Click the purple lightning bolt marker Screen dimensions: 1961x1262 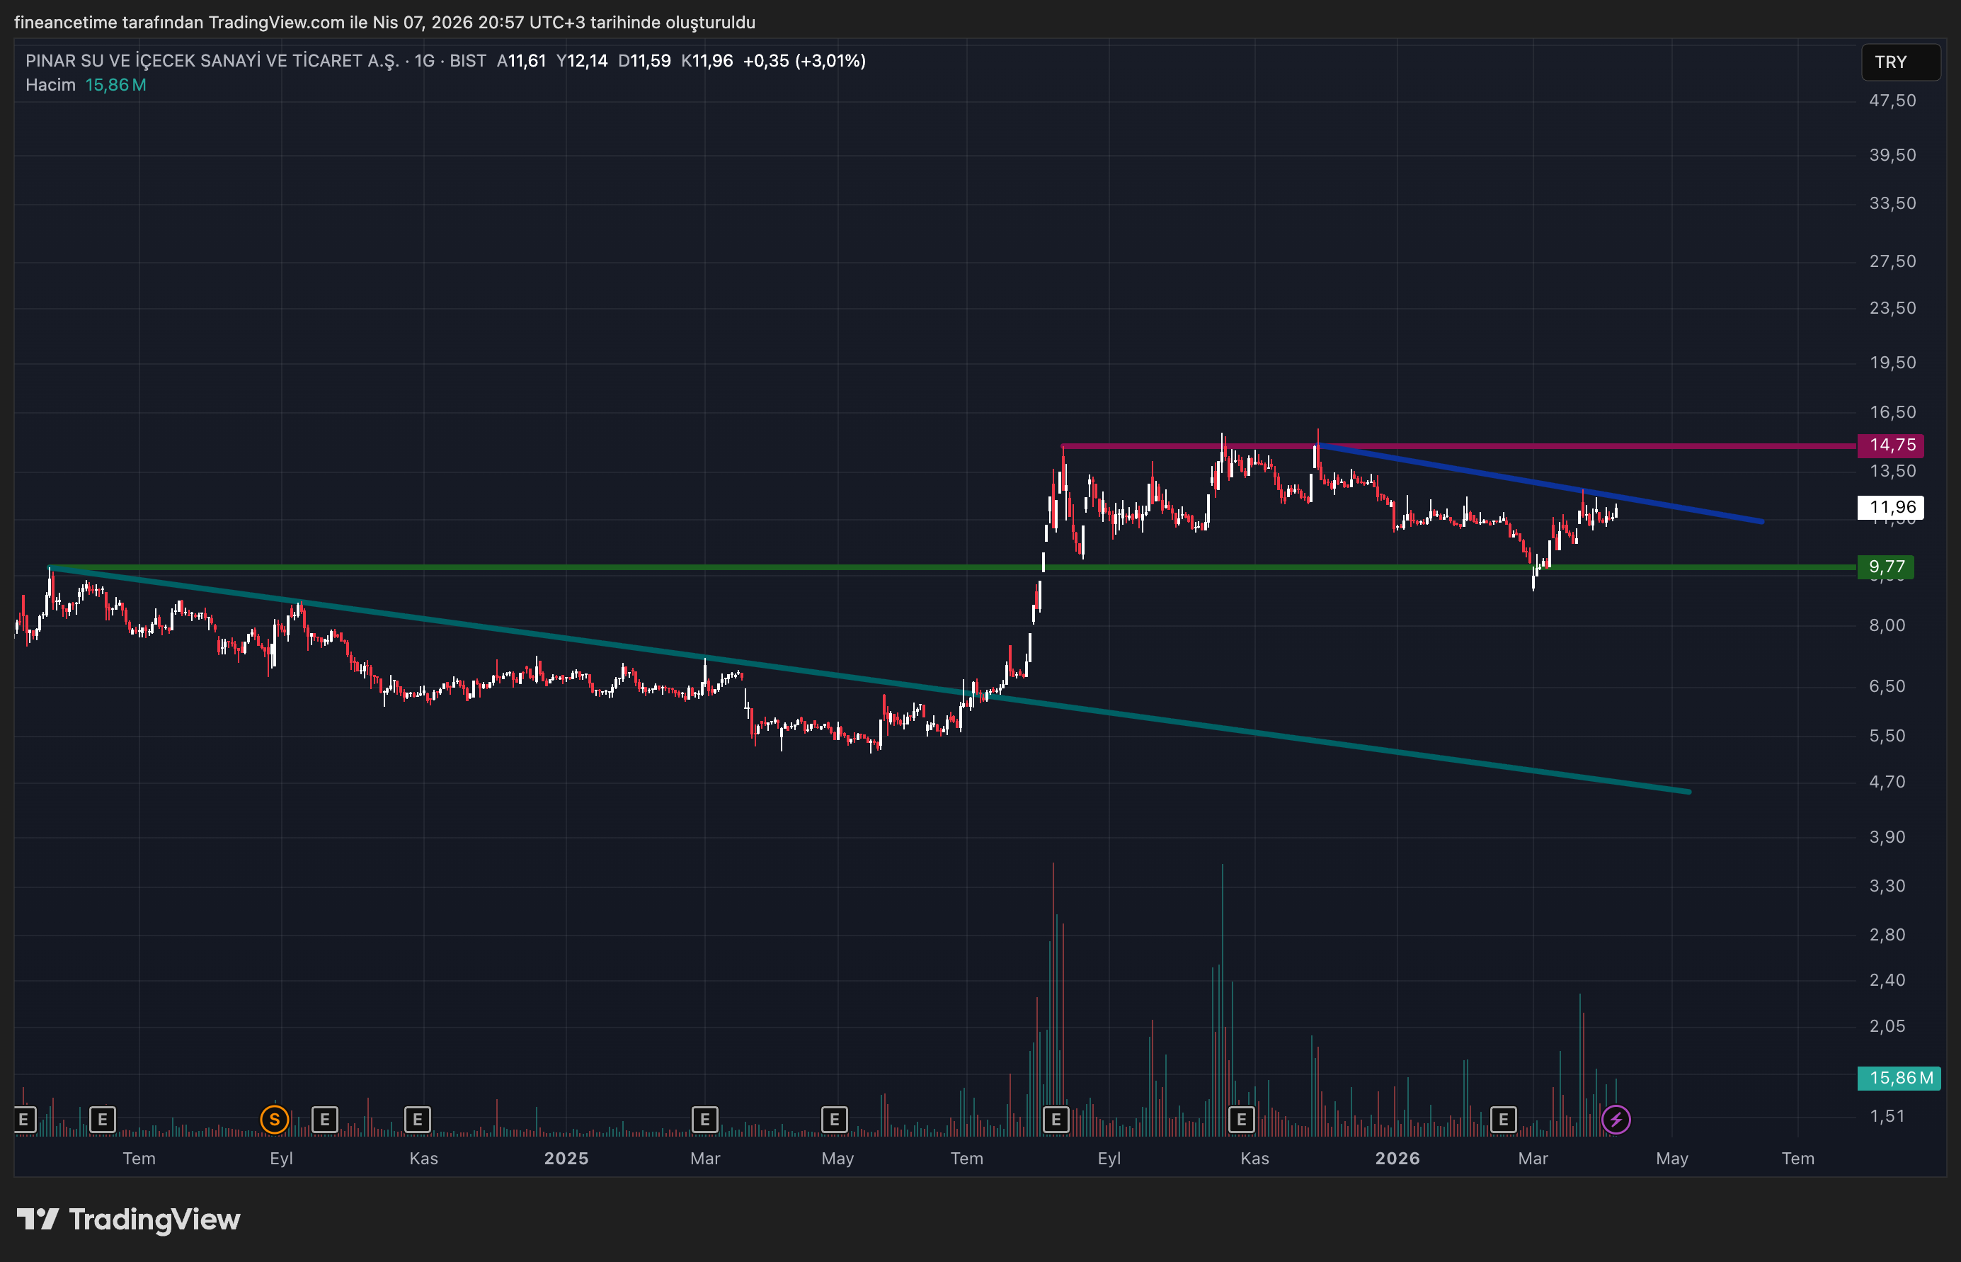tap(1616, 1120)
